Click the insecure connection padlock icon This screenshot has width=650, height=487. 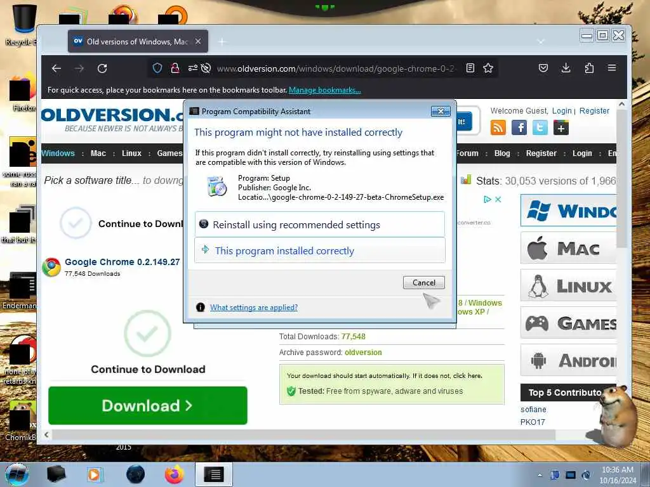(x=175, y=68)
